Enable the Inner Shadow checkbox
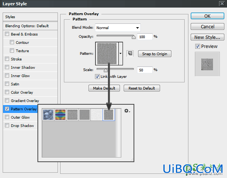The height and width of the screenshot is (178, 227). [7, 67]
